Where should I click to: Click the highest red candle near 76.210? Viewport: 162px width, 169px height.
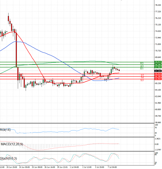pos(8,18)
